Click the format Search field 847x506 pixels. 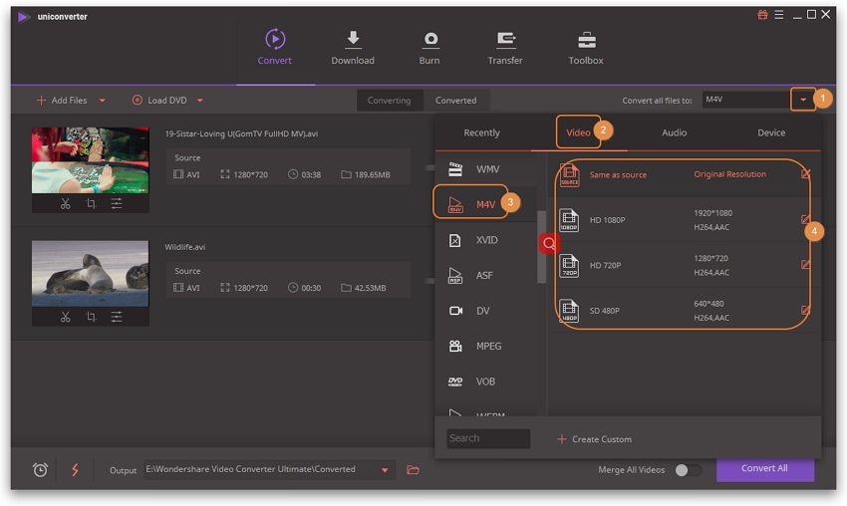(488, 438)
